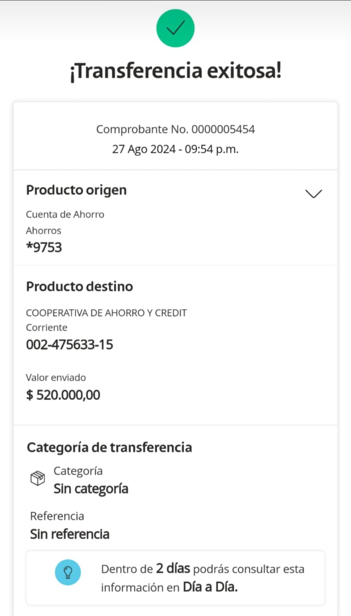The height and width of the screenshot is (616, 351).
Task: Select the date 27 Ago 2024 line
Action: [175, 149]
